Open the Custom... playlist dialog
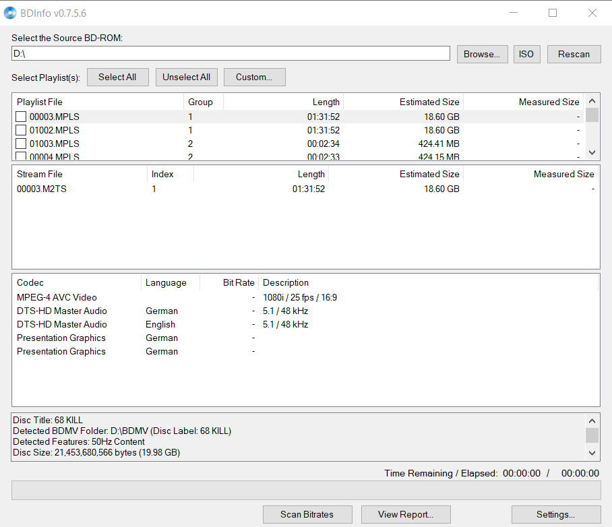Image resolution: width=612 pixels, height=527 pixels. [x=254, y=77]
